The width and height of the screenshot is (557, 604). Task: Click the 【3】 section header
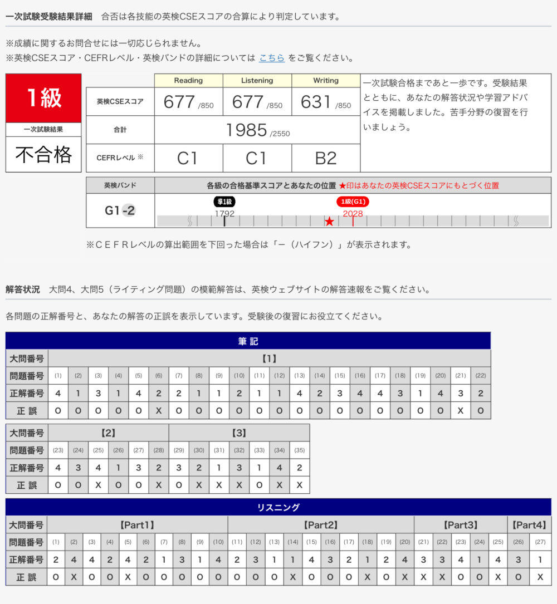239,433
